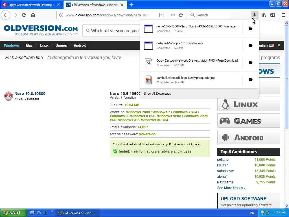The width and height of the screenshot is (289, 217).
Task: Open folder containing the Nero trial exe
Action: click(251, 28)
